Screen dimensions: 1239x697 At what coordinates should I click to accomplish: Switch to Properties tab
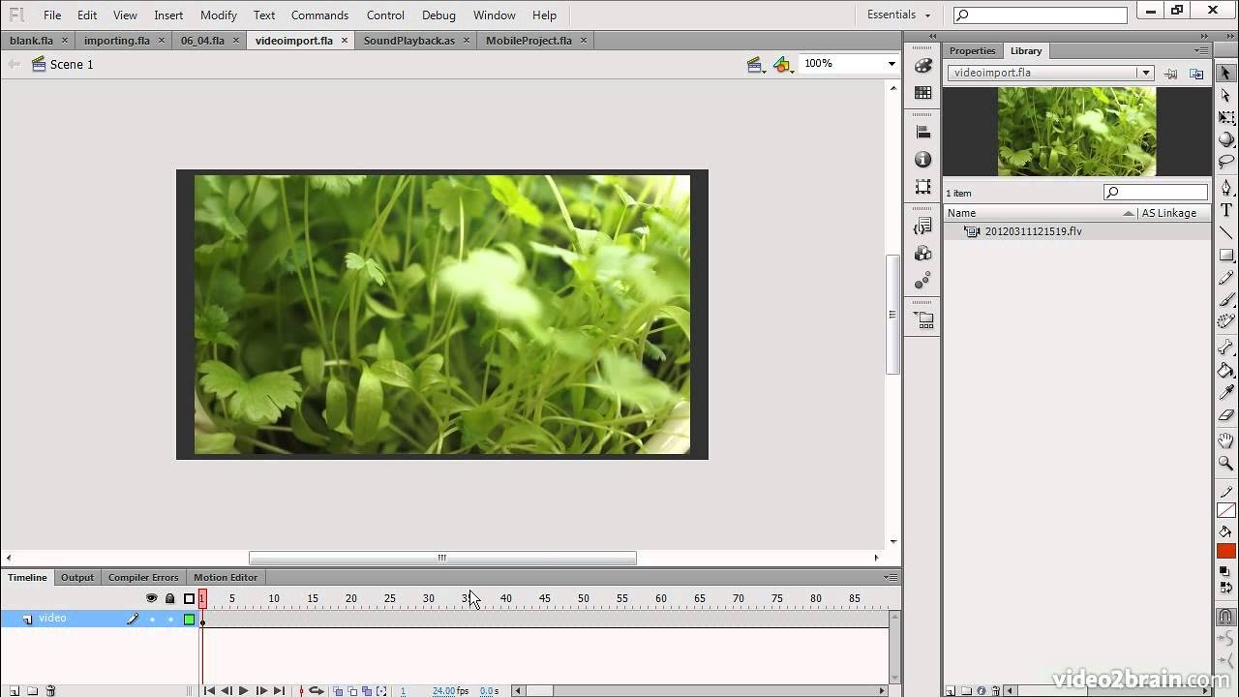tap(972, 50)
